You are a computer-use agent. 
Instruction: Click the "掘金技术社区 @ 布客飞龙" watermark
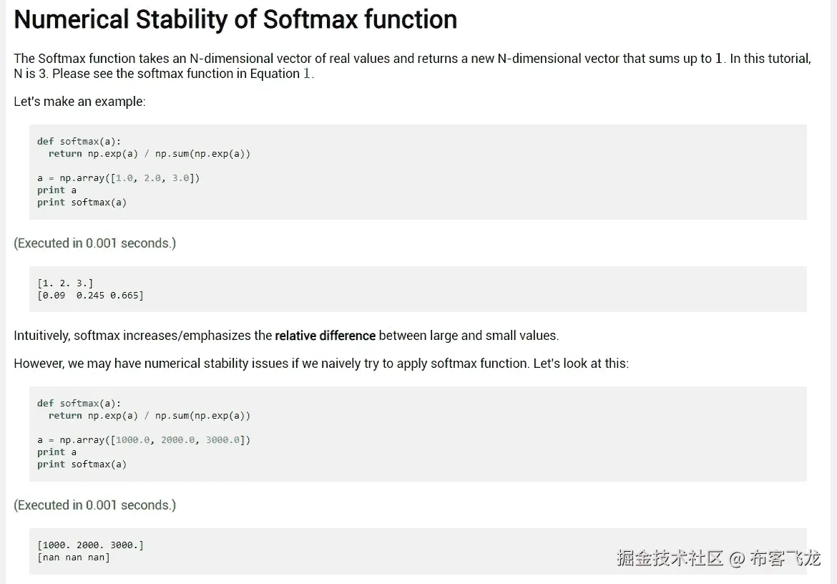coord(718,558)
